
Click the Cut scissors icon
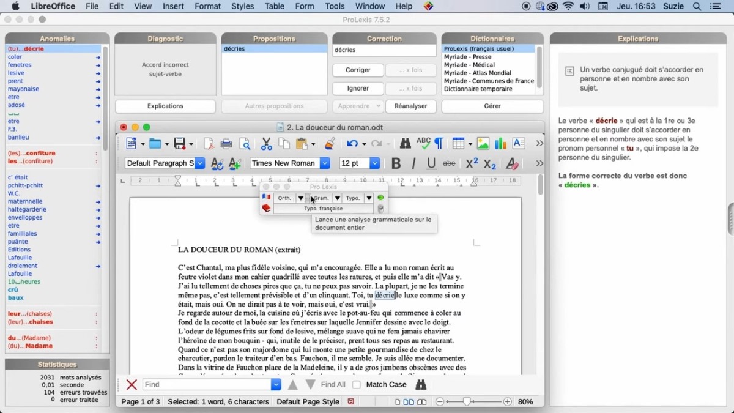[x=266, y=144]
